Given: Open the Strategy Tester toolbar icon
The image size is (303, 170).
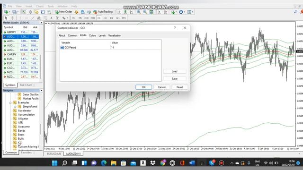Looking at the screenshot, I should [49, 12].
